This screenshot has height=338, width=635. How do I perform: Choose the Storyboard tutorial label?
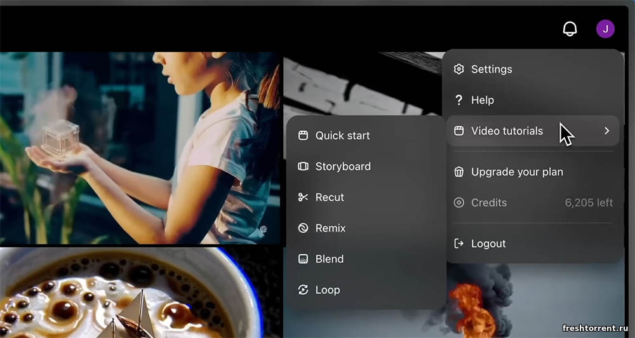[343, 166]
